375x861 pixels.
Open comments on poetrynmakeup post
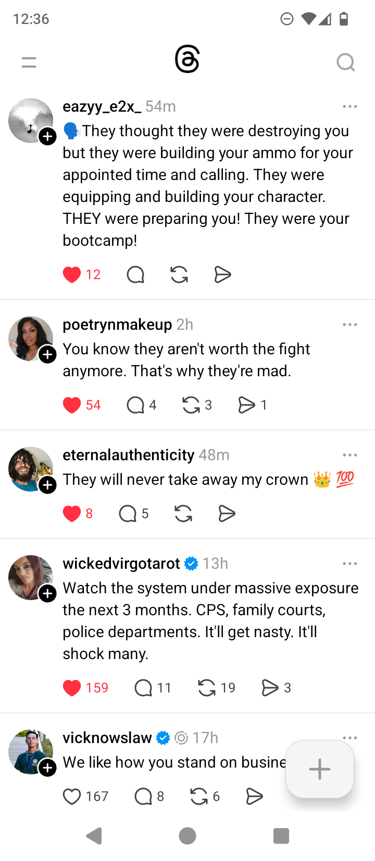tap(135, 405)
